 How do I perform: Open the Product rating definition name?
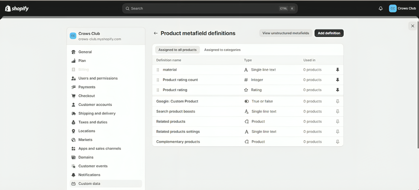(175, 90)
